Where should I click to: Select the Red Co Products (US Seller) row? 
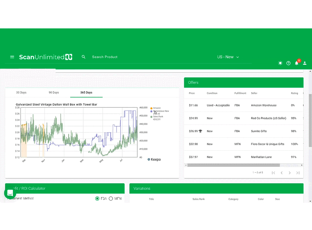[244, 118]
